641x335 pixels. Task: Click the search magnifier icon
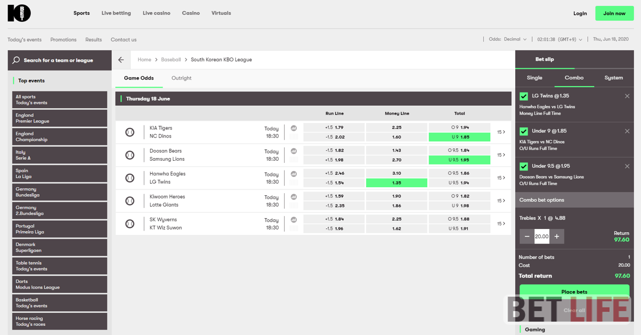(16, 60)
